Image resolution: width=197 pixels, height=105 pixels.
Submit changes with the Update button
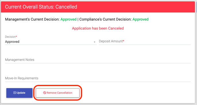(x=19, y=93)
